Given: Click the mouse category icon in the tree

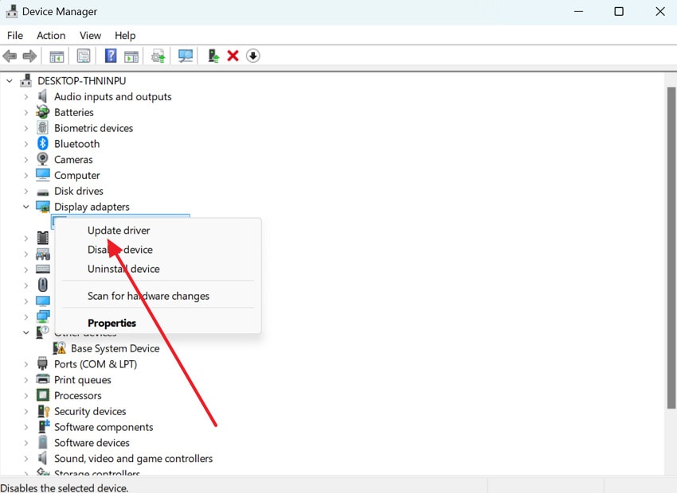Looking at the screenshot, I should tap(43, 285).
